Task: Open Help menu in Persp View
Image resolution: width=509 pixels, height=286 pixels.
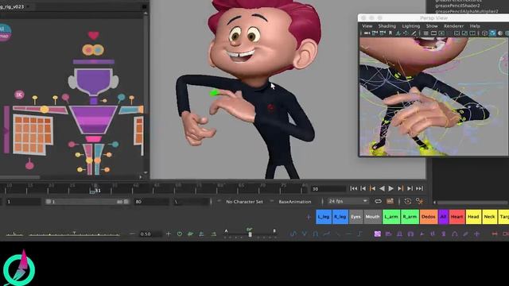Action: (475, 26)
